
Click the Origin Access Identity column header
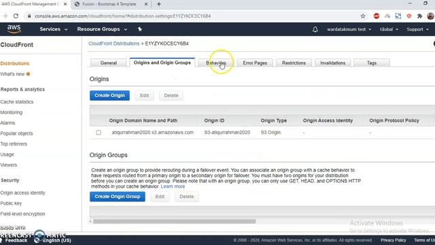(328, 120)
